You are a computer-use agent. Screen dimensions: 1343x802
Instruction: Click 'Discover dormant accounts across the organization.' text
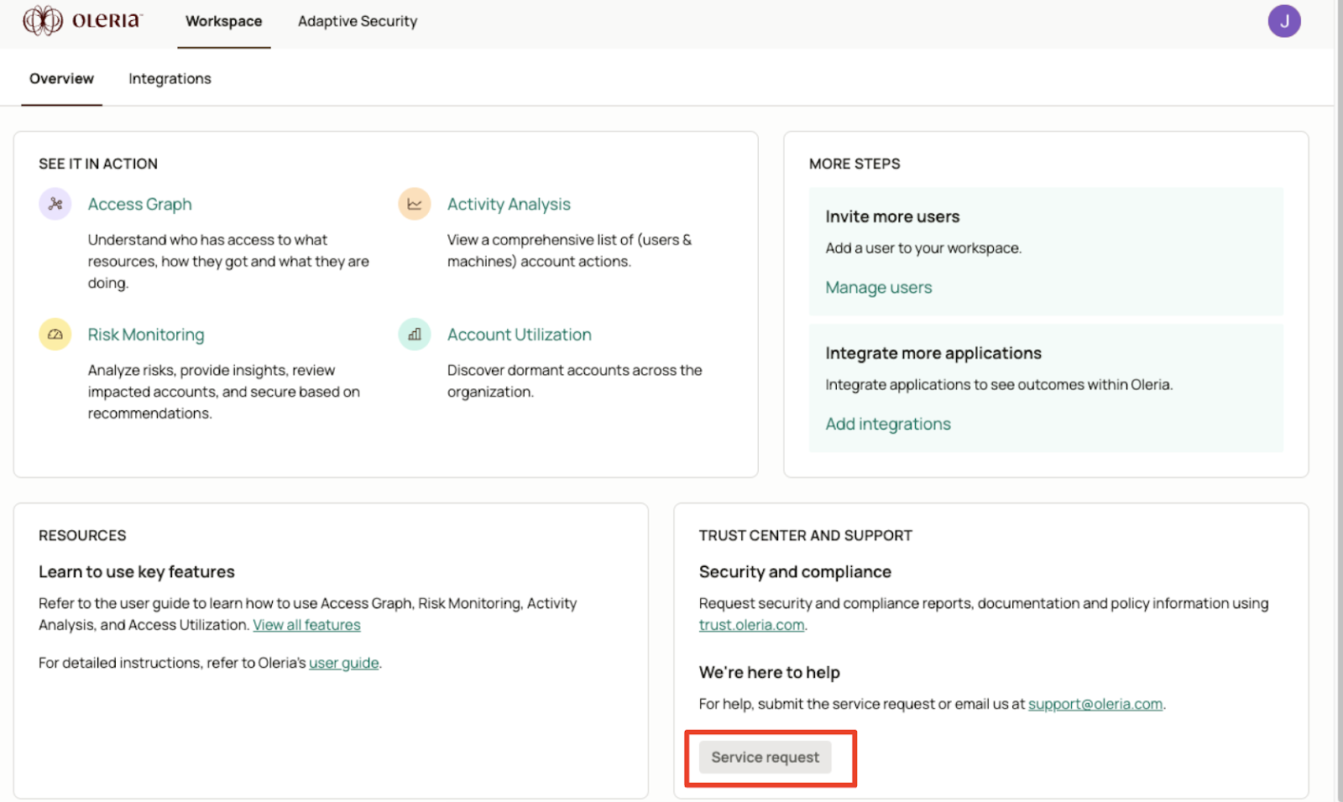pos(575,381)
